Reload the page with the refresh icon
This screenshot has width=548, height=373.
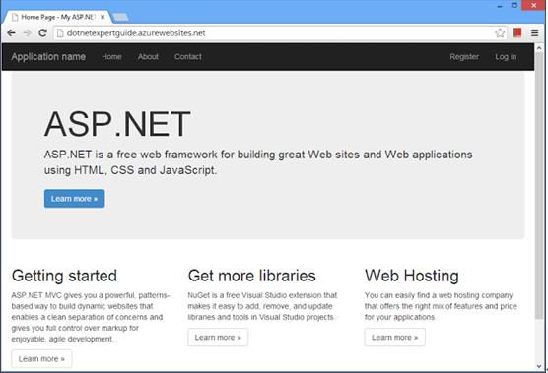pyautogui.click(x=42, y=33)
